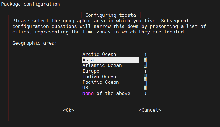Select Arctic Ocean from the area list
220x127 pixels.
tap(99, 54)
